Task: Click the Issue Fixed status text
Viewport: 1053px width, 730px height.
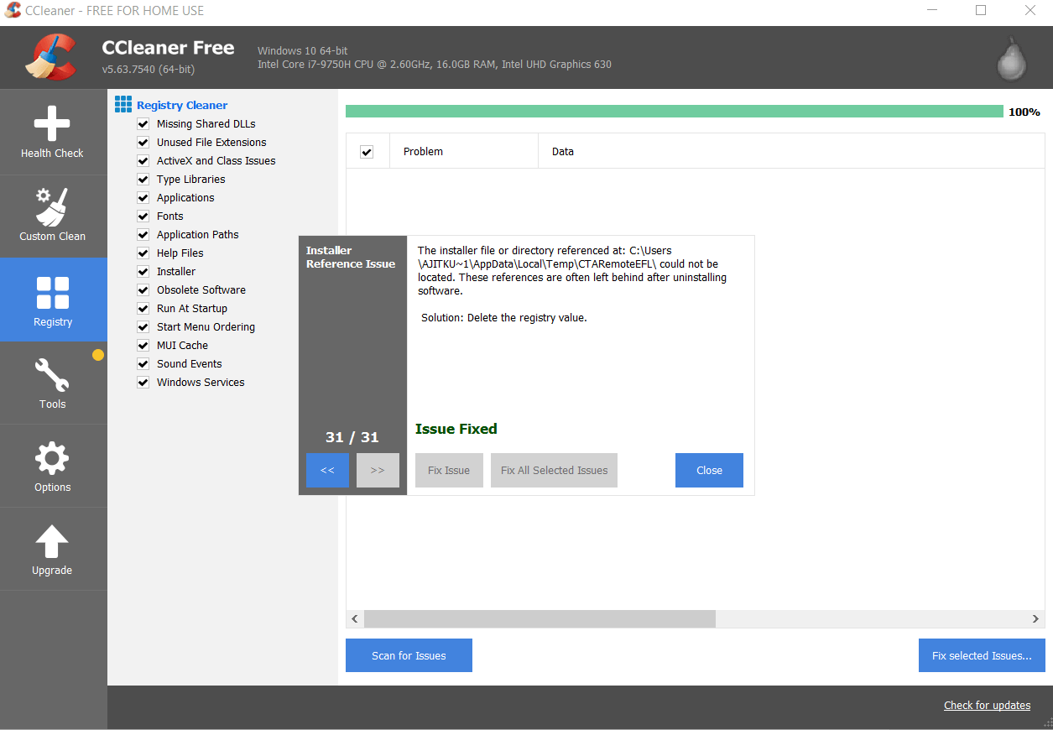Action: 456,429
